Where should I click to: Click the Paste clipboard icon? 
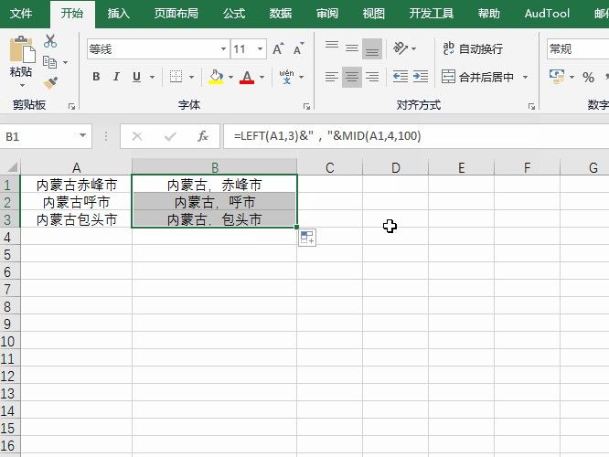22,49
